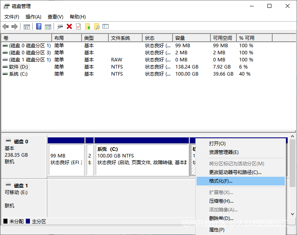This screenshot has width=297, height=235.
Task: Click the red X delete toolbar icon
Action: (x=69, y=26)
